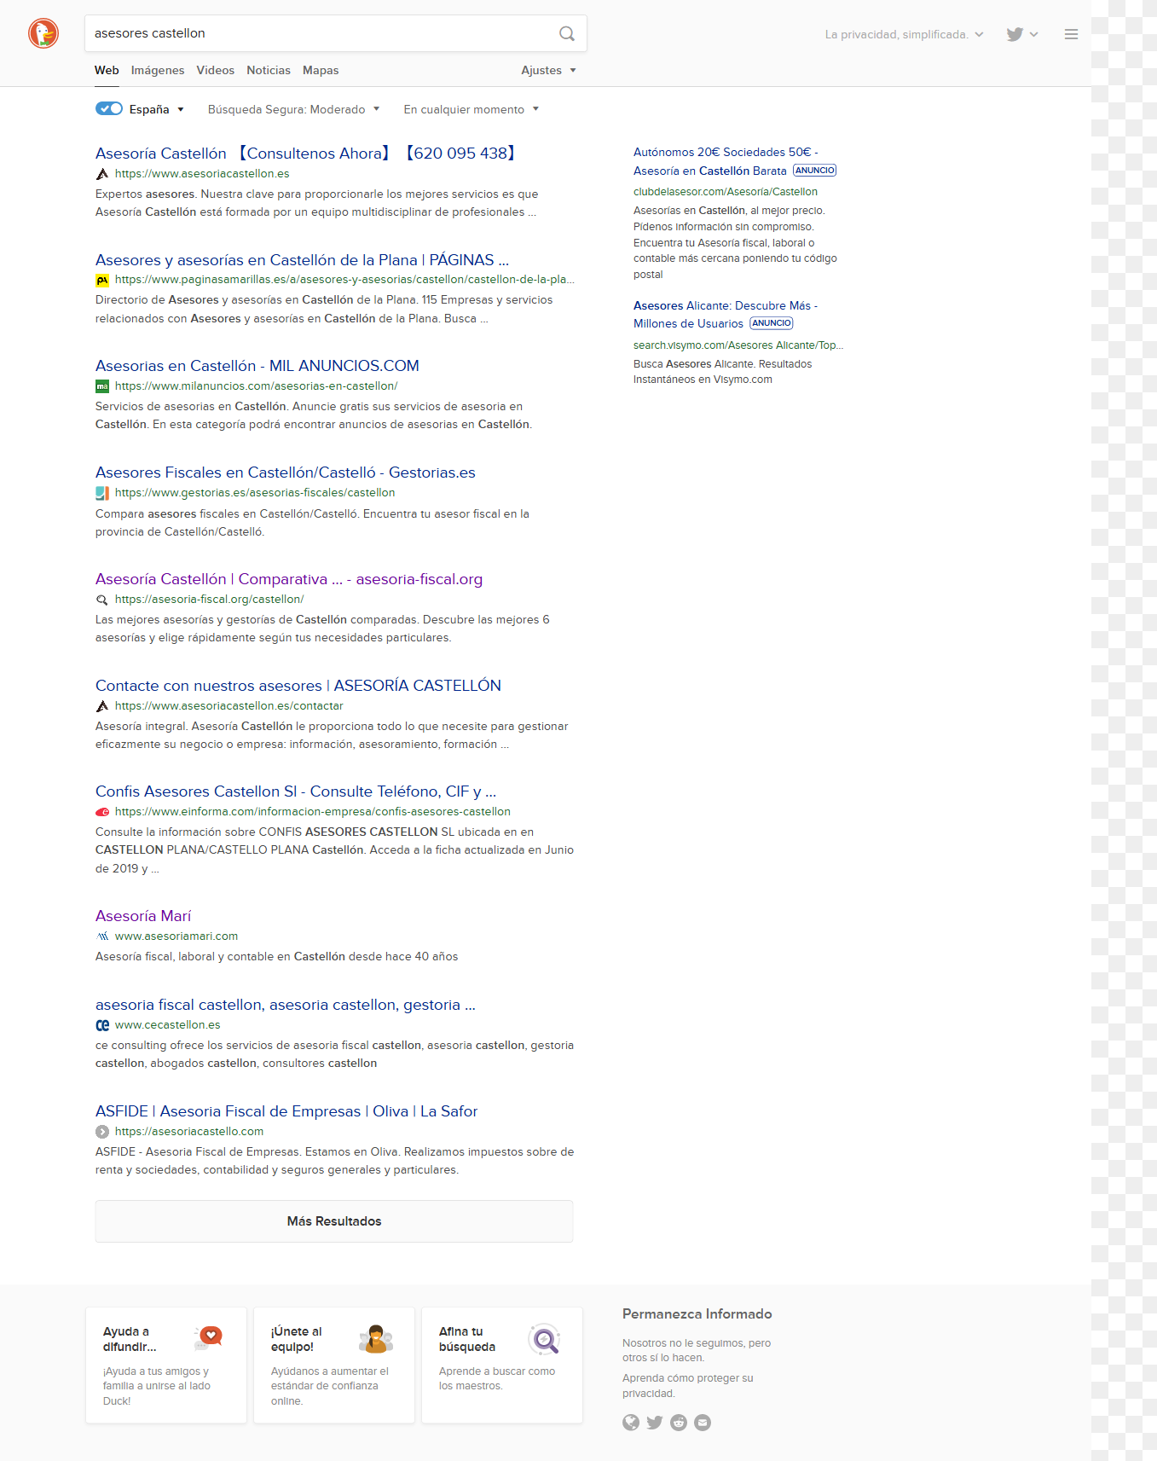Click the magnifier icon in Afina tu búsqueda

click(544, 1339)
